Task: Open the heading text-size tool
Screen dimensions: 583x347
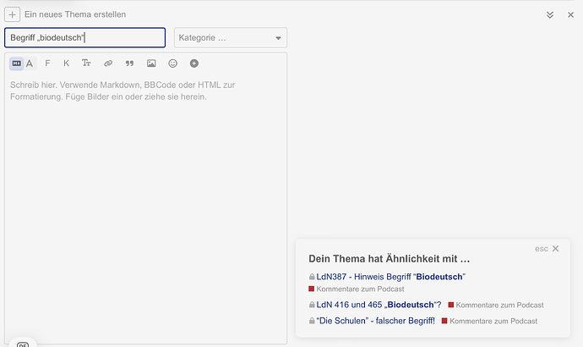Action: [86, 63]
